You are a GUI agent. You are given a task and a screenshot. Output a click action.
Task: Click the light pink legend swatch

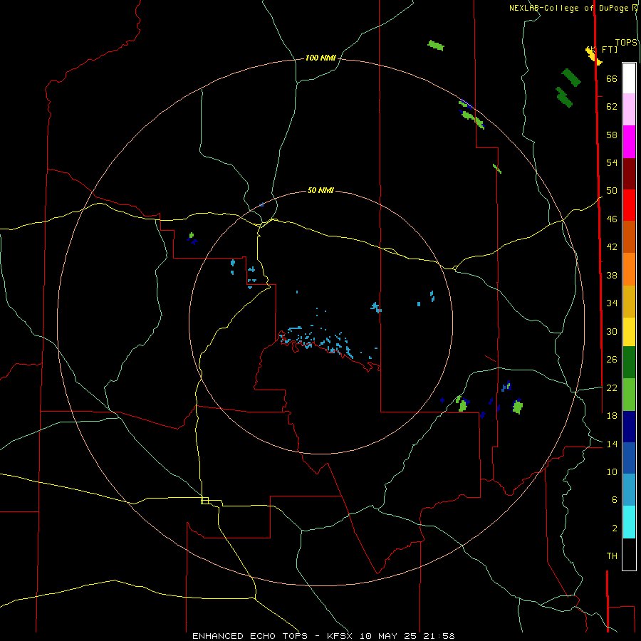[629, 109]
